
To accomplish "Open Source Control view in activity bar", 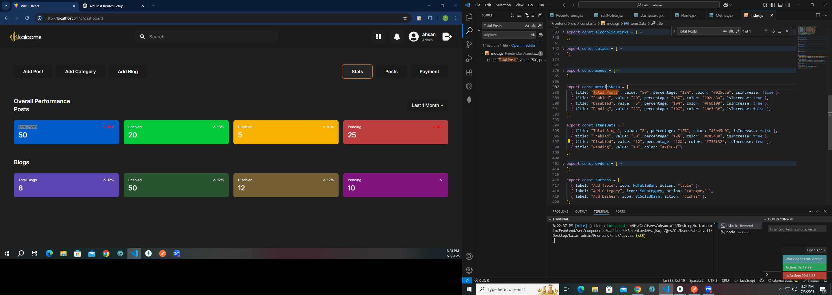I will click(469, 44).
